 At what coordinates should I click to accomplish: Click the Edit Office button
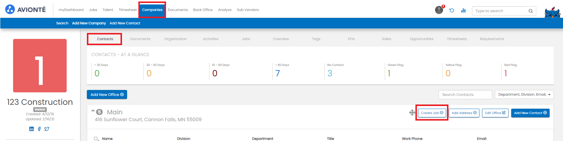pyautogui.click(x=495, y=113)
